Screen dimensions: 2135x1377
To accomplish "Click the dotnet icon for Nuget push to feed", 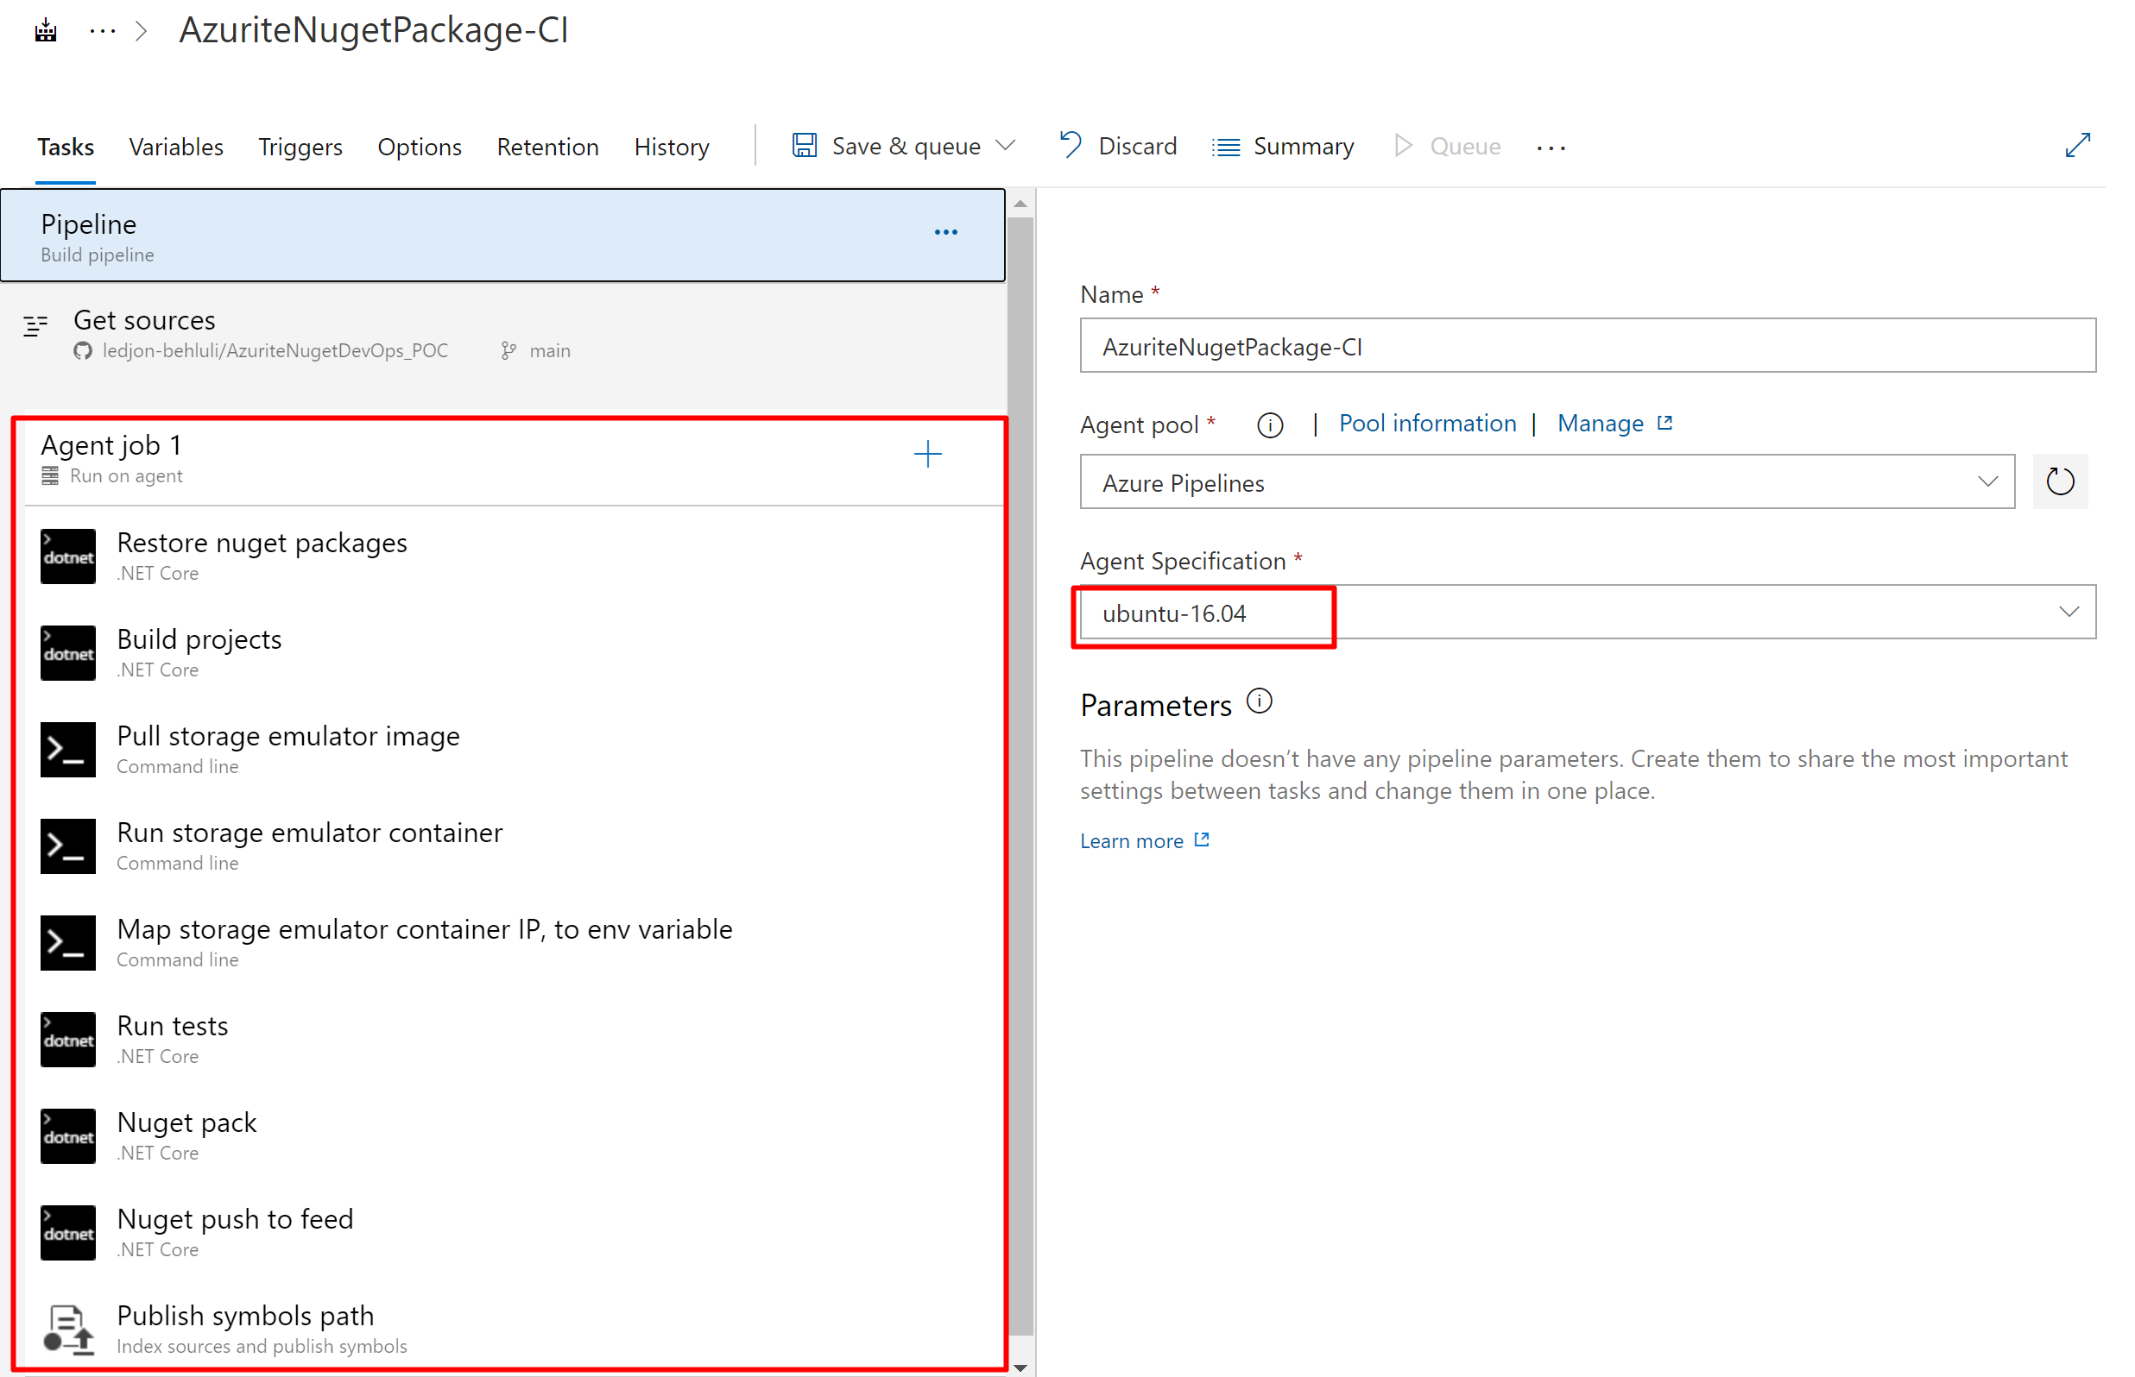I will click(x=68, y=1233).
